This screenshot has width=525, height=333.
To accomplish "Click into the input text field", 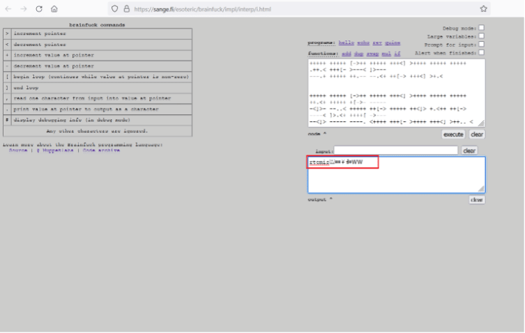I will pos(395,150).
